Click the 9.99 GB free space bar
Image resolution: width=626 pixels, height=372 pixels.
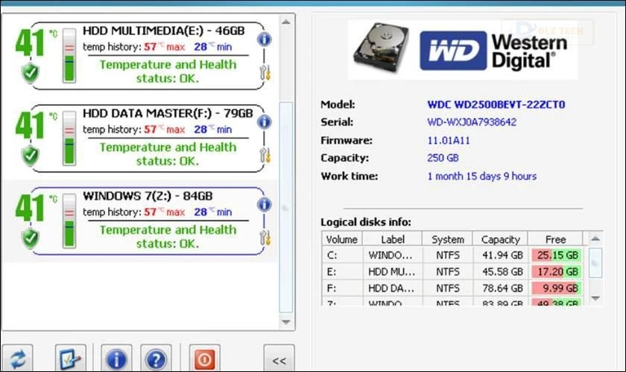click(557, 288)
